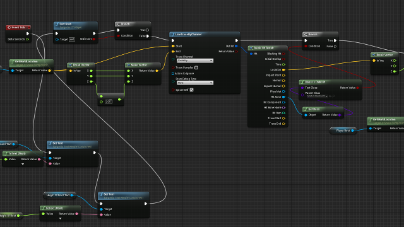Click Return Value of GetWorldLocation feeding Break Vector

click(x=49, y=71)
